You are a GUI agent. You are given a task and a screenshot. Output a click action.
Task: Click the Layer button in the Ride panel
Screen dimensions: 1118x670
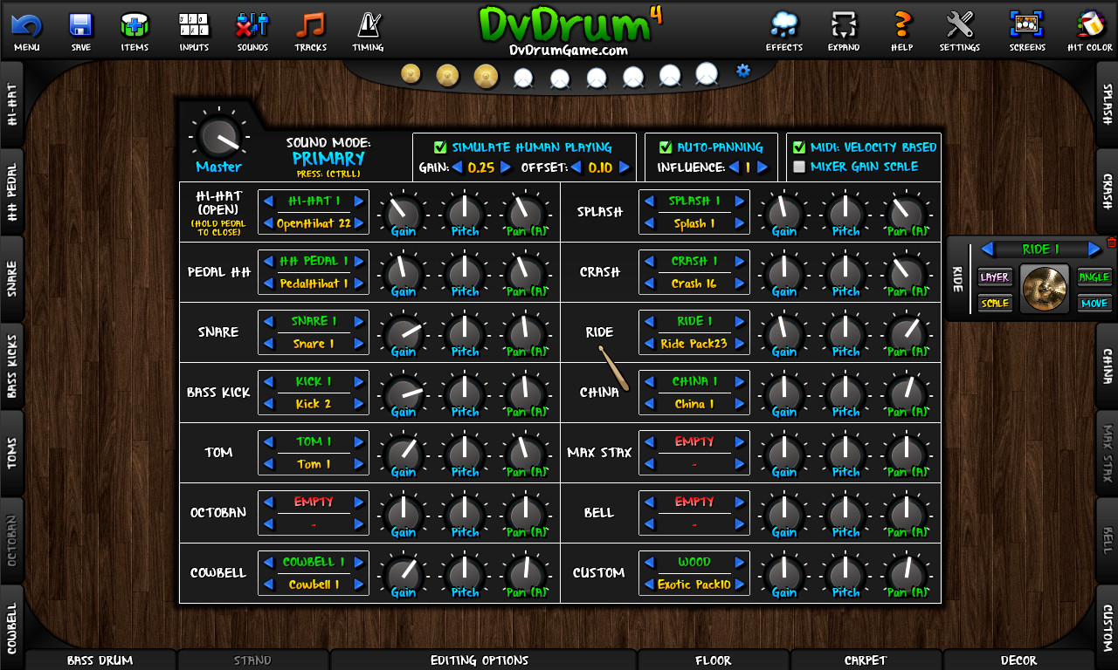995,277
